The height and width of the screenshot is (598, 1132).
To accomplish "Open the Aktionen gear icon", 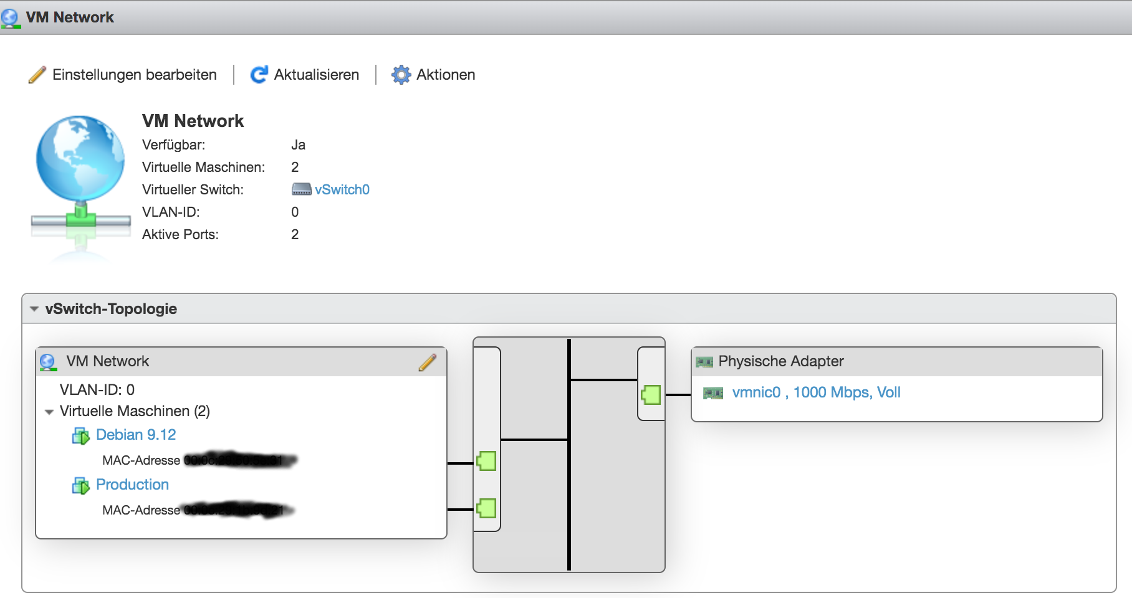I will [401, 75].
